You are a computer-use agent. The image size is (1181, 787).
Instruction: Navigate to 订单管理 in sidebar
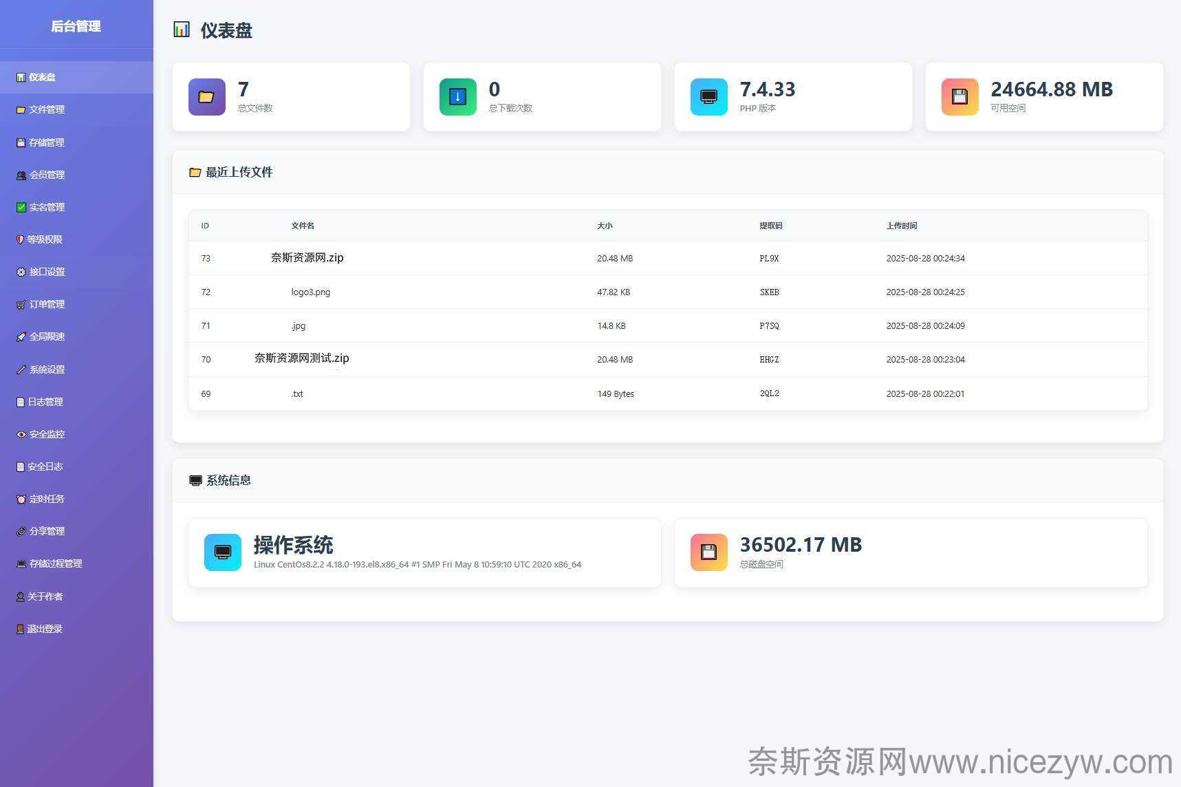[x=46, y=304]
